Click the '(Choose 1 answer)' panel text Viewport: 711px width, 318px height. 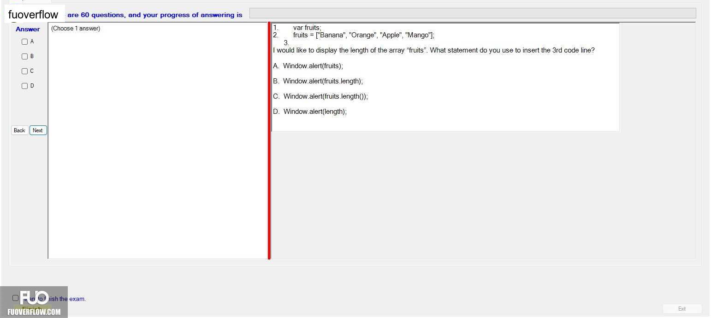(76, 29)
